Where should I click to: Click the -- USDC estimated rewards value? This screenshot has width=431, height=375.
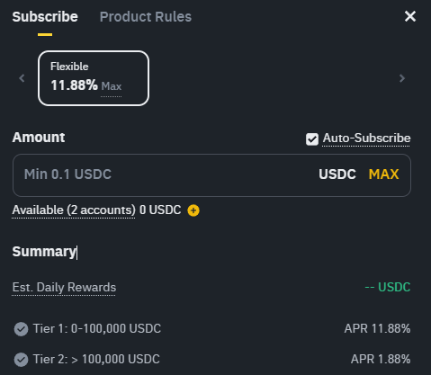[x=388, y=287]
